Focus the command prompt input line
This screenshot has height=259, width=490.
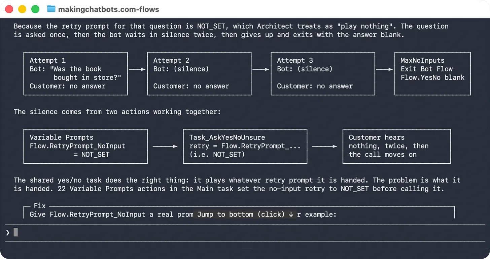point(245,232)
